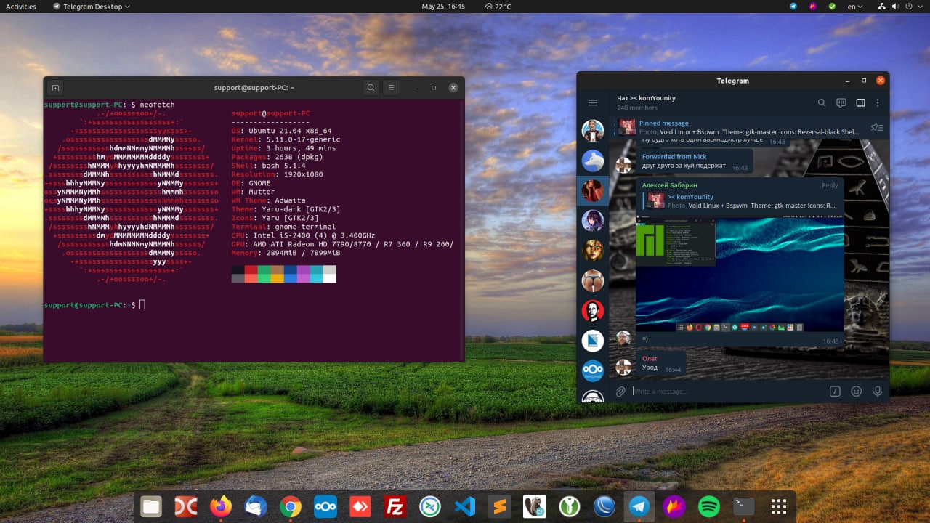Launch Nextcloud from the dock
The width and height of the screenshot is (930, 523).
point(325,506)
